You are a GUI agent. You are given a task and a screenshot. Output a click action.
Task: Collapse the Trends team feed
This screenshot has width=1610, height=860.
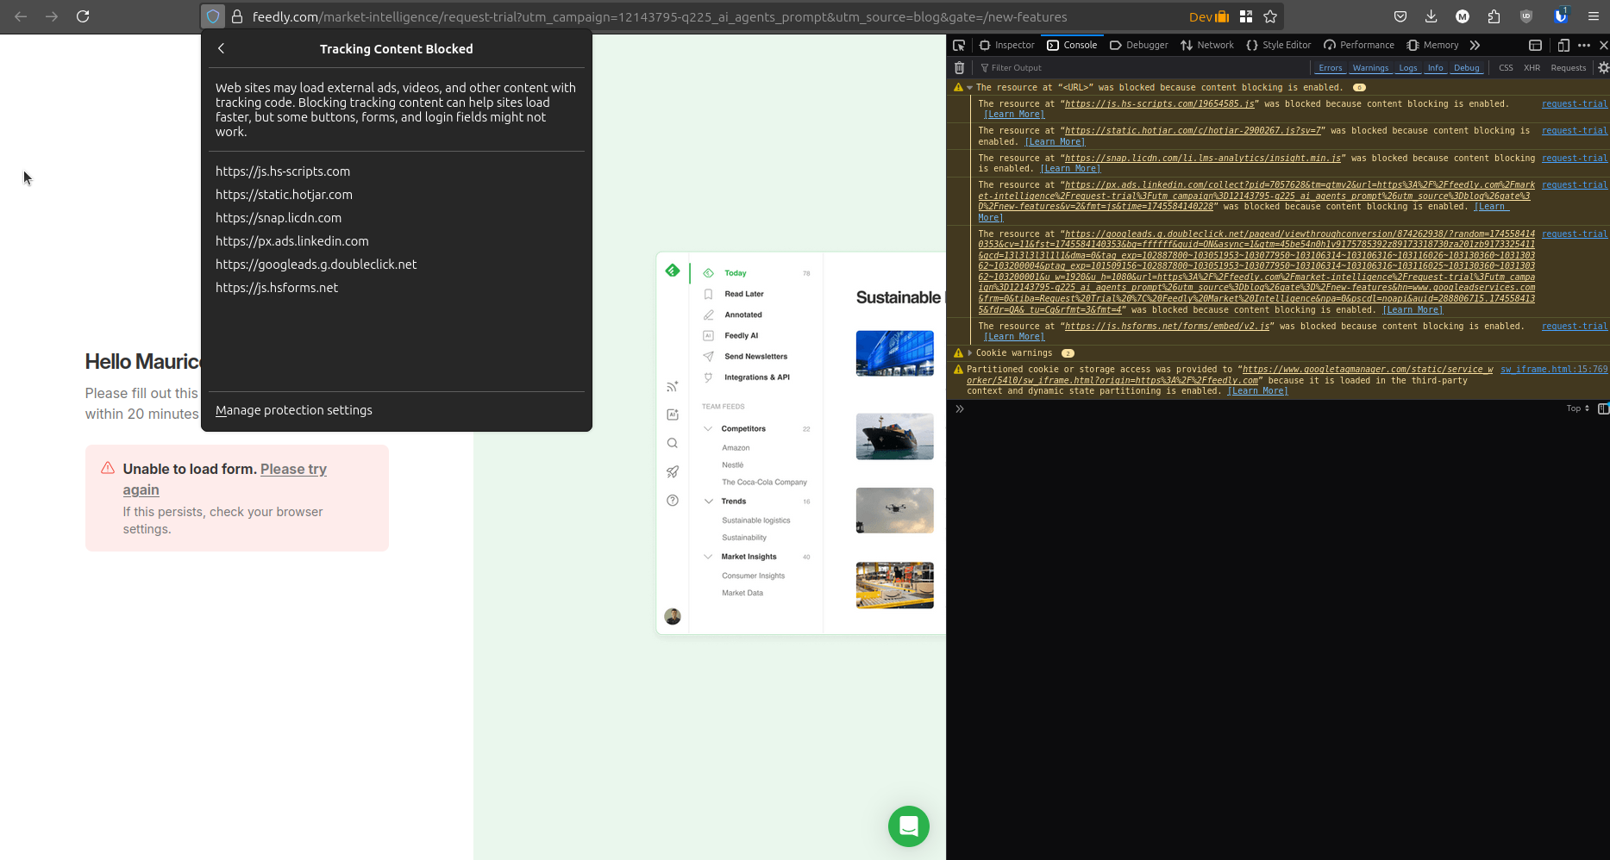click(x=708, y=501)
